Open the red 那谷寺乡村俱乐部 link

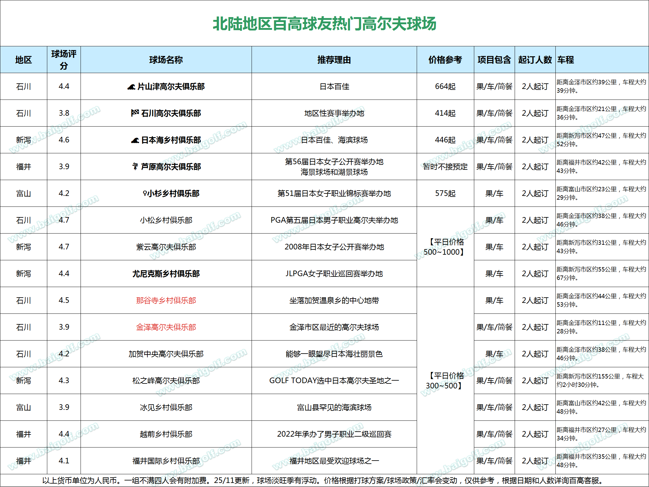(x=166, y=300)
